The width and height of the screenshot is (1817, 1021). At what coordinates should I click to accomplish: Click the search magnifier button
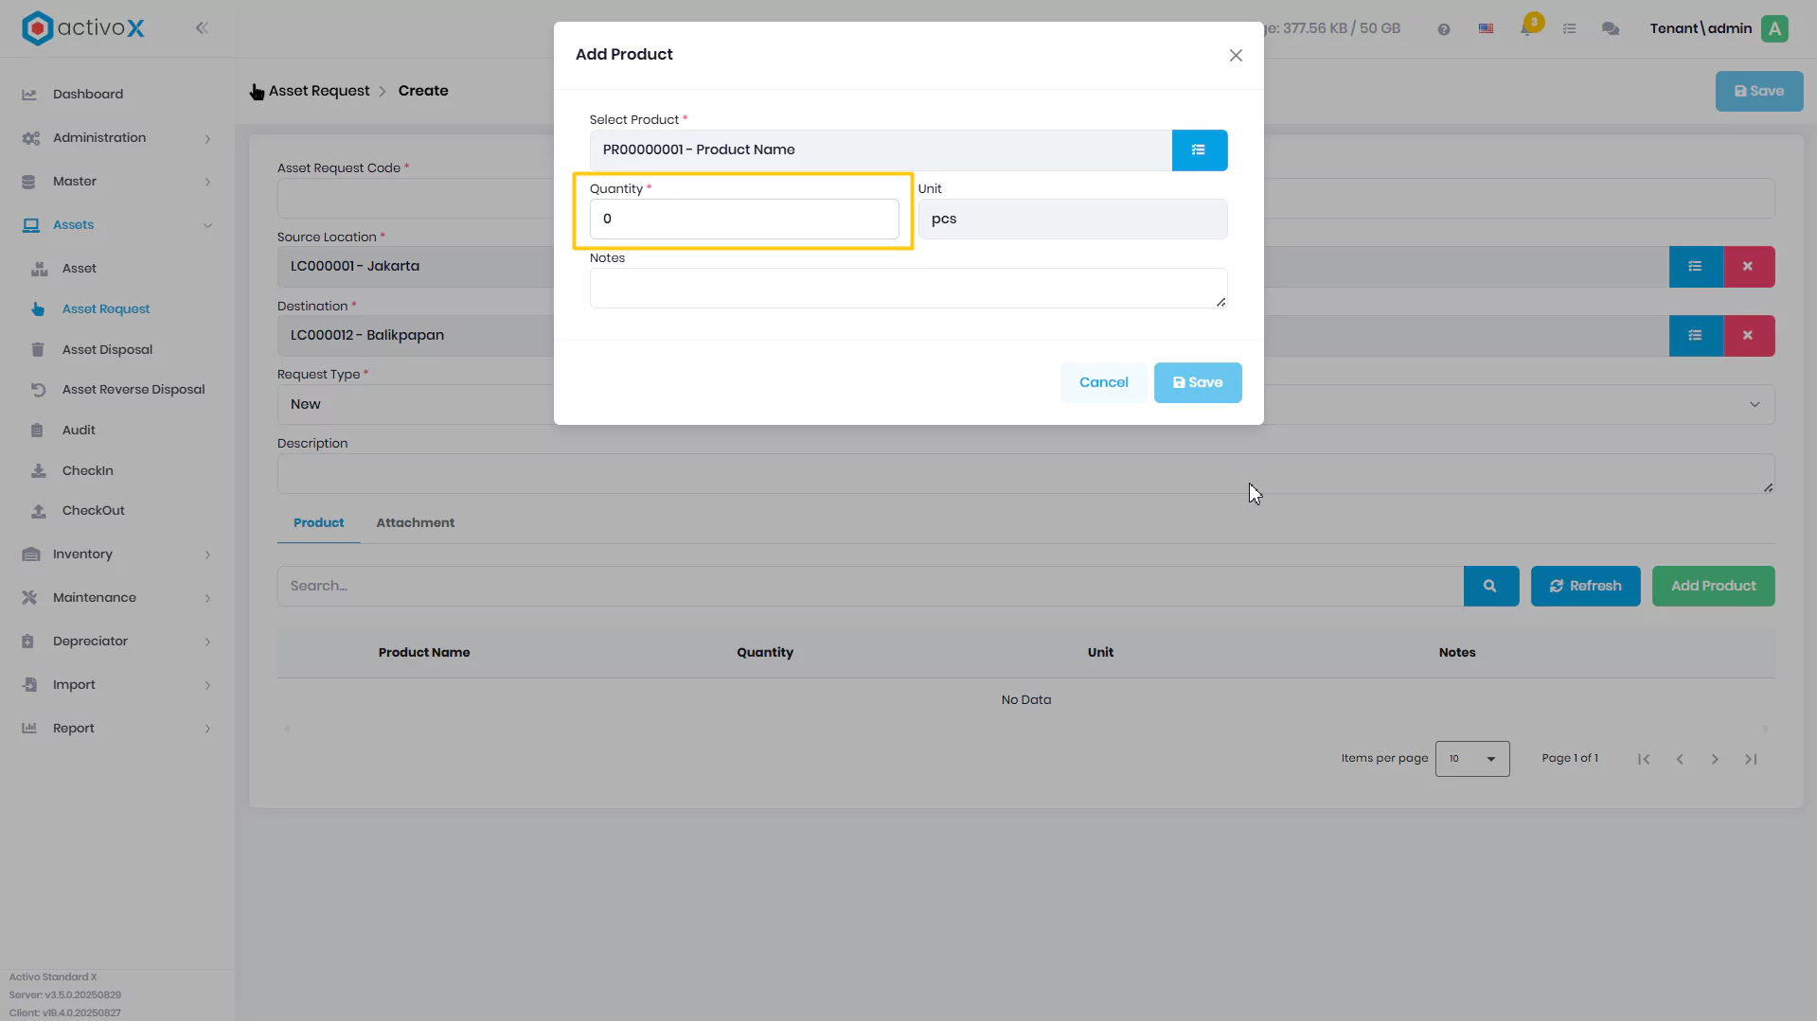(x=1490, y=587)
